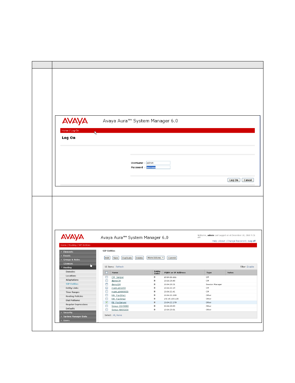Open Routing Policies under Routing
This screenshot has height=383, width=295.
click(74, 296)
